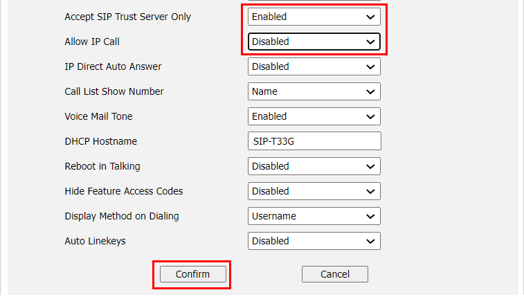This screenshot has width=524, height=297.
Task: Change the Call List Show Number dropdown
Action: [314, 91]
